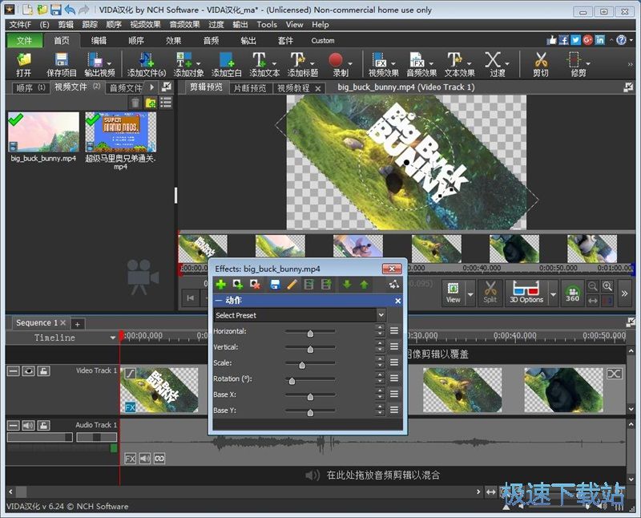
Task: Click the list view icon in media panel
Action: [x=166, y=103]
